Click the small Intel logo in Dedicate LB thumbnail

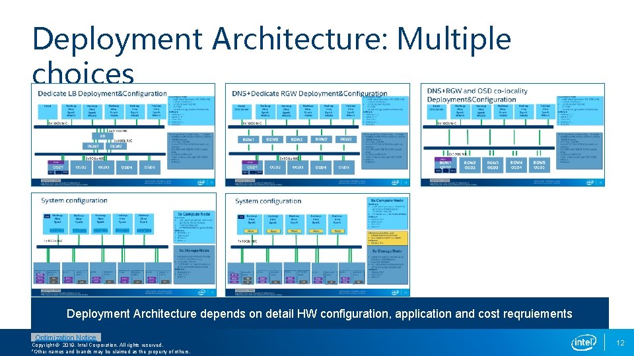point(201,183)
